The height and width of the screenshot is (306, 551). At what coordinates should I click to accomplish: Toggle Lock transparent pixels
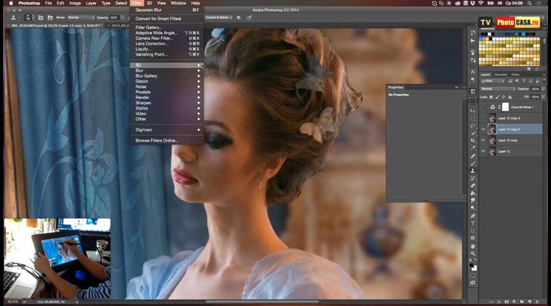click(491, 97)
